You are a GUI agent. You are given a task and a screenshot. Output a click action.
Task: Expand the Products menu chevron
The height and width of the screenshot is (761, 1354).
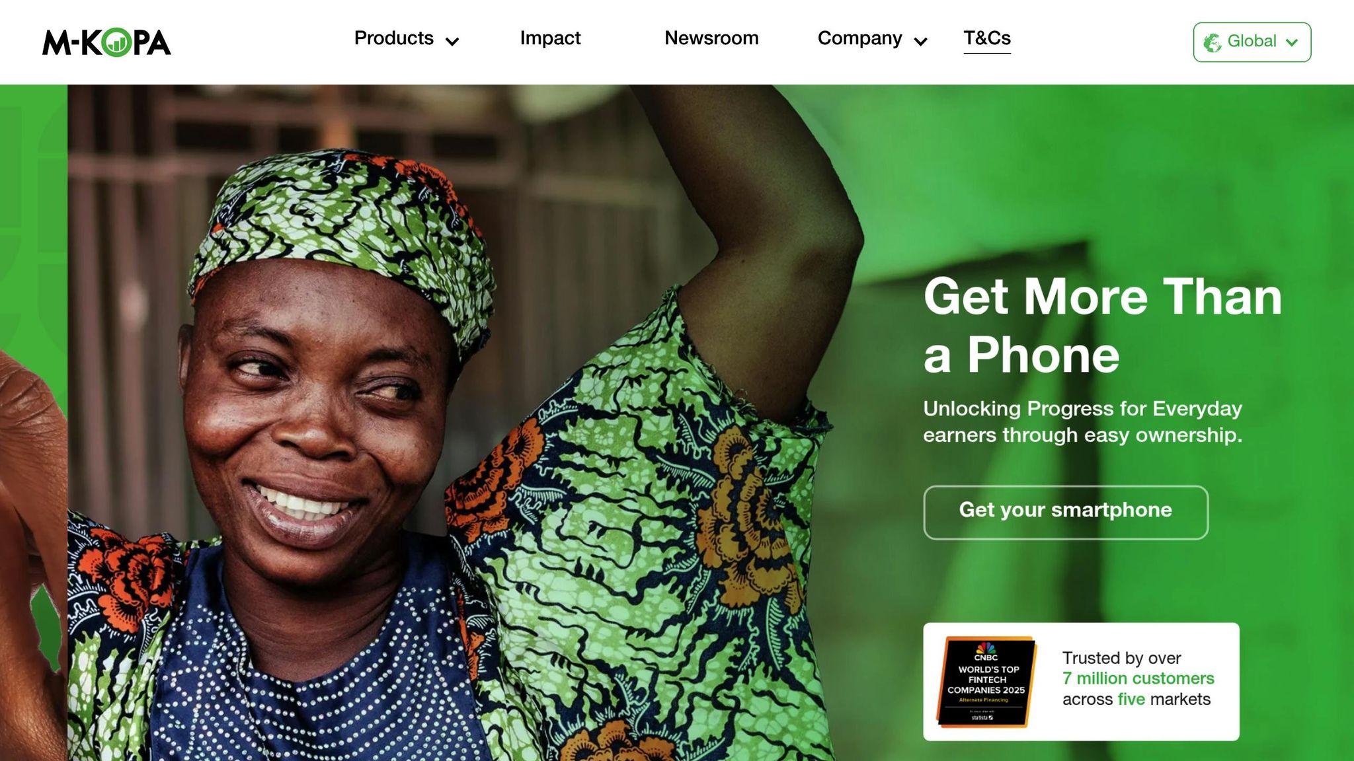tap(452, 42)
